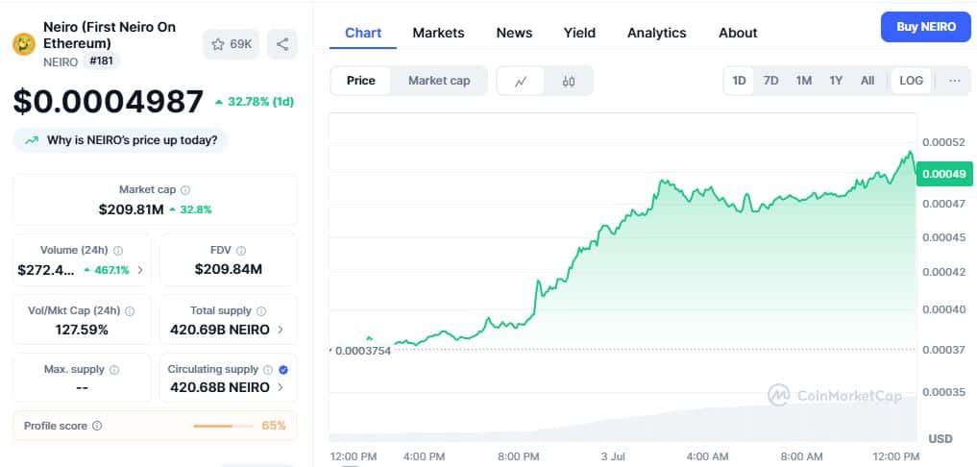Select the Price toggle
This screenshot has width=977, height=467.
click(361, 81)
